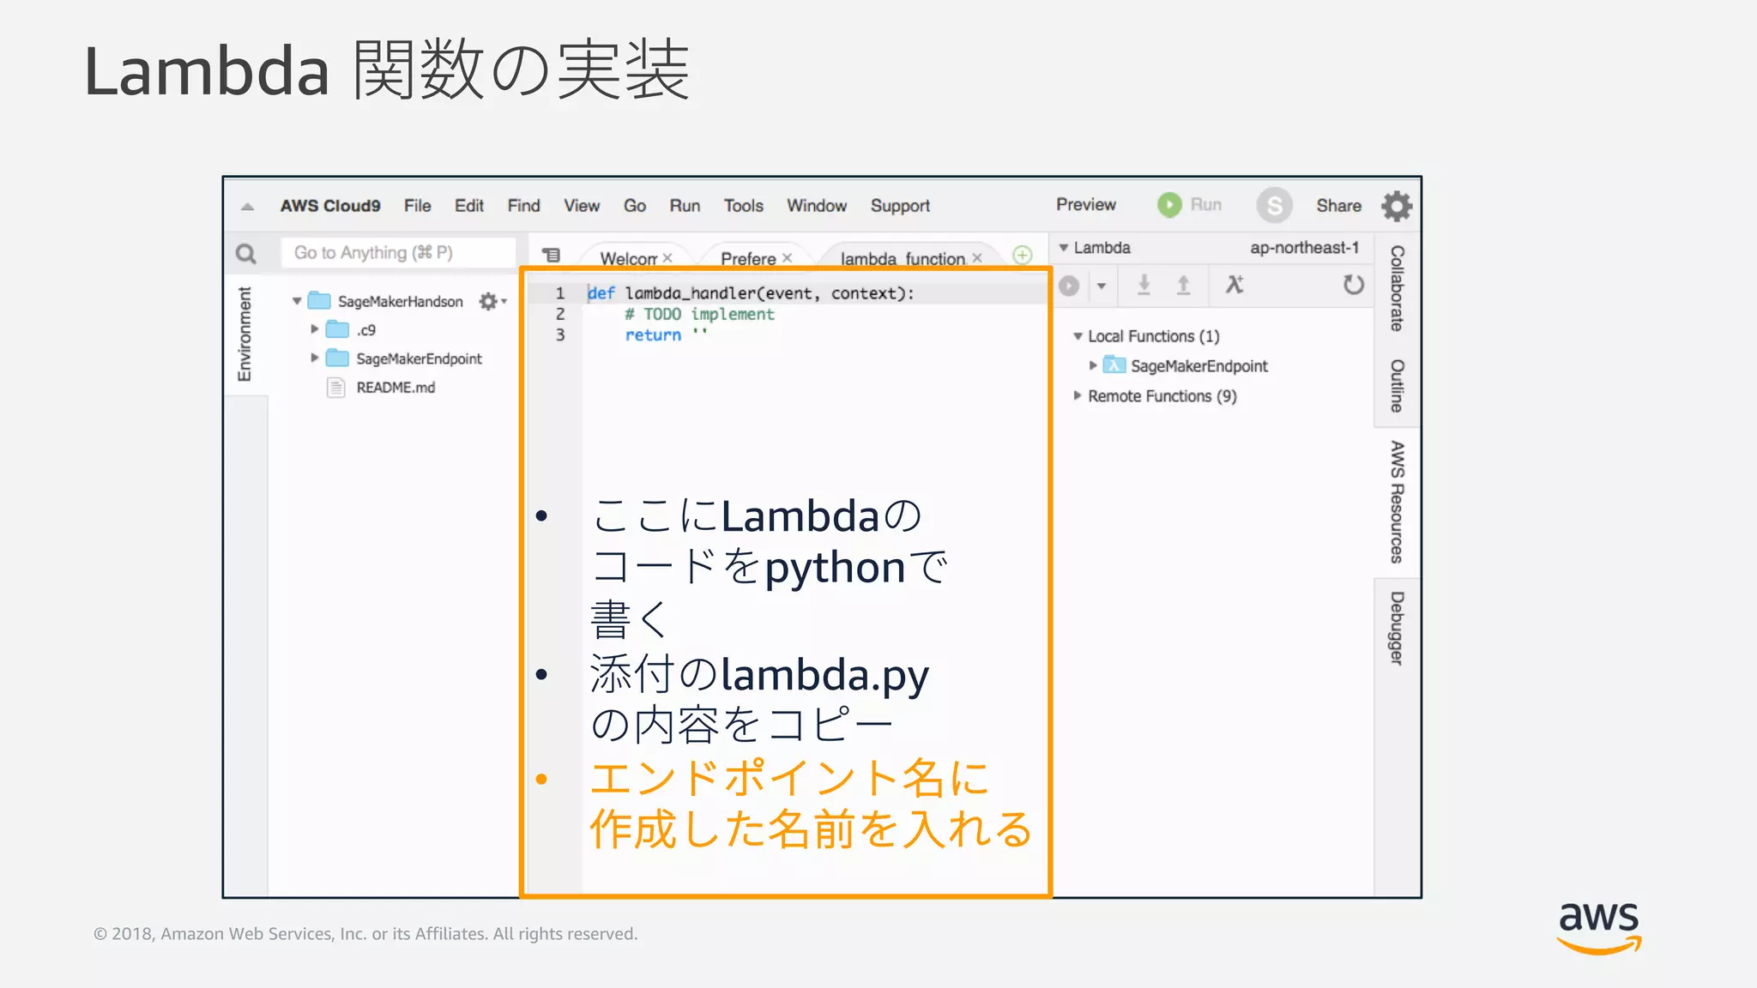Collapse the menu bar with up arrow

click(247, 207)
